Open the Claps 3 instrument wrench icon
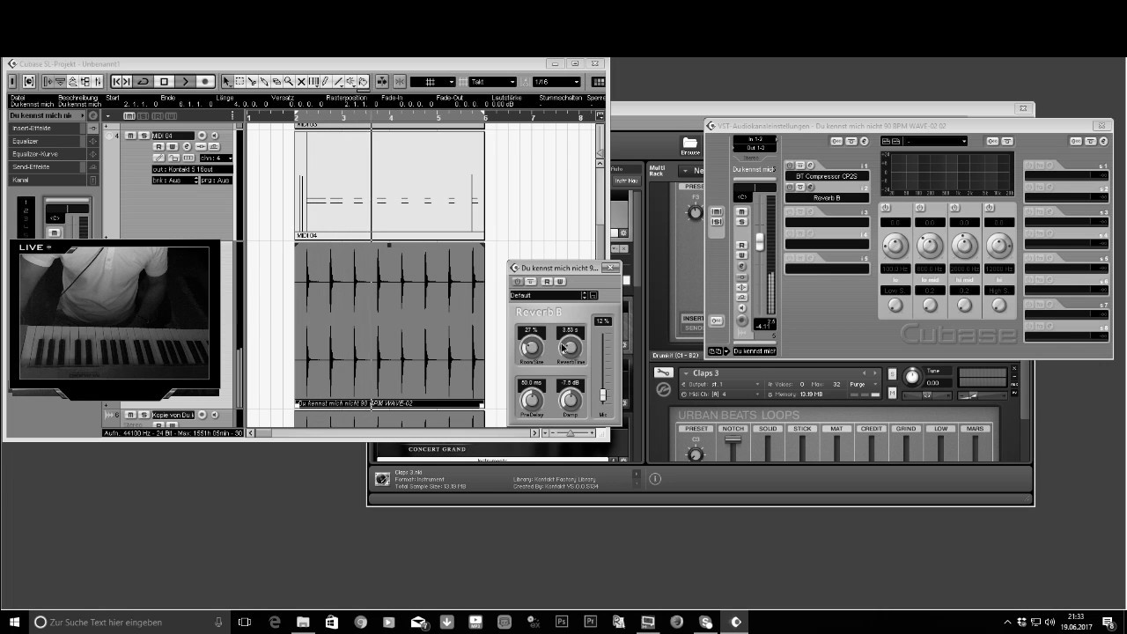 664,373
